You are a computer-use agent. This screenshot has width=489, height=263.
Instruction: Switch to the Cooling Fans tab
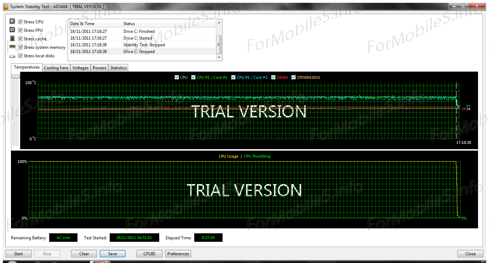pos(56,68)
